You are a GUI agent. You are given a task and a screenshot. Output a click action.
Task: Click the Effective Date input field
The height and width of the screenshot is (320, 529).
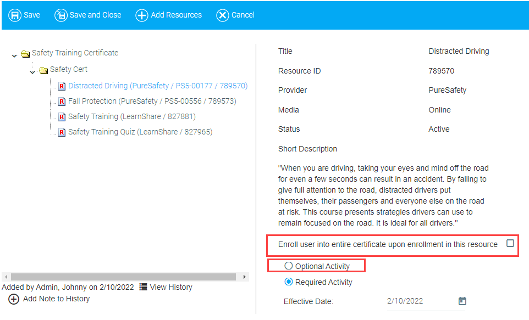point(420,301)
